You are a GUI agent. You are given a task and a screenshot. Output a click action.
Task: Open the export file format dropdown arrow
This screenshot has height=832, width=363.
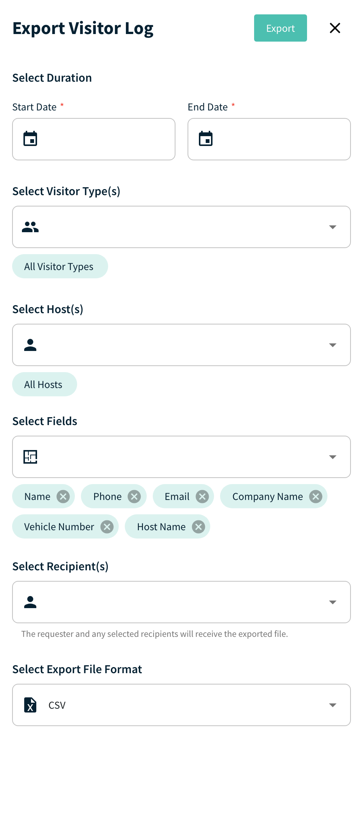333,705
